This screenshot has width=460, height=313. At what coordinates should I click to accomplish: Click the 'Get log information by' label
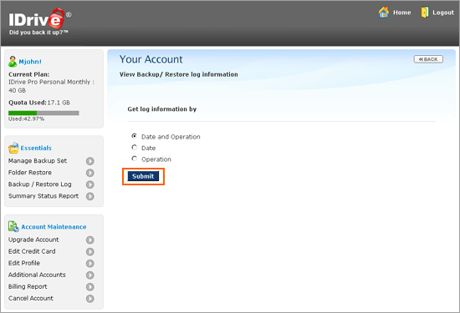tap(162, 109)
